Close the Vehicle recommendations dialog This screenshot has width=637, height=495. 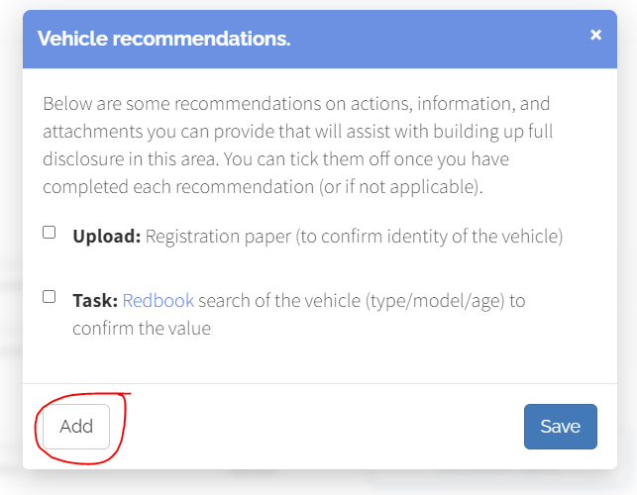(x=595, y=35)
